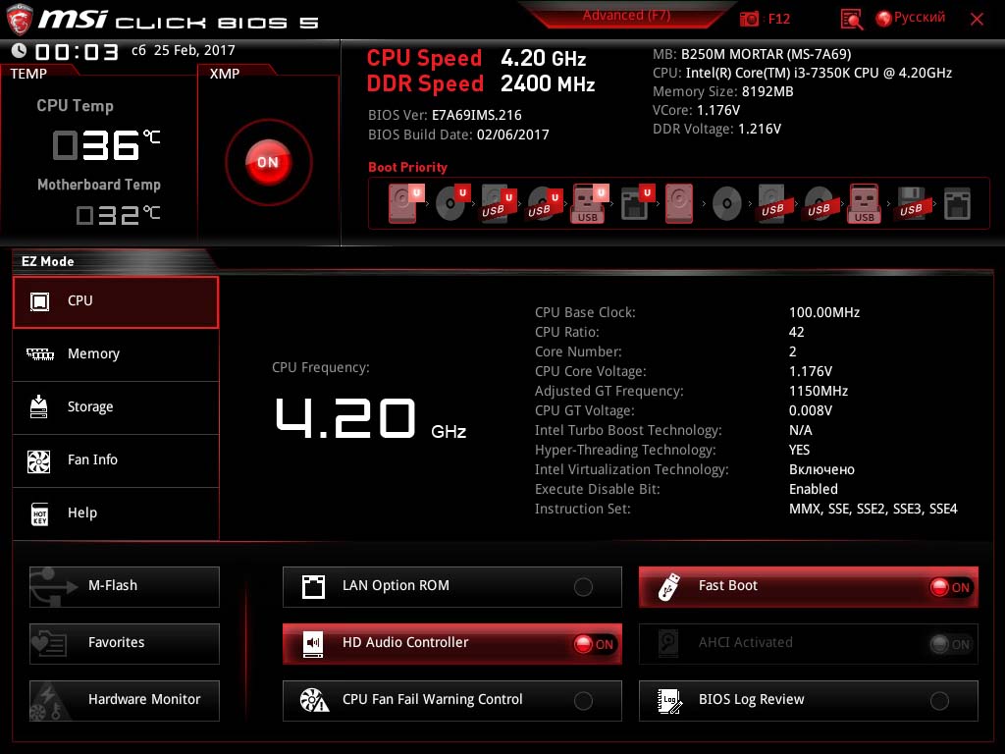Image resolution: width=1005 pixels, height=754 pixels.
Task: Select the legacy optical disc boot device
Action: click(x=727, y=203)
